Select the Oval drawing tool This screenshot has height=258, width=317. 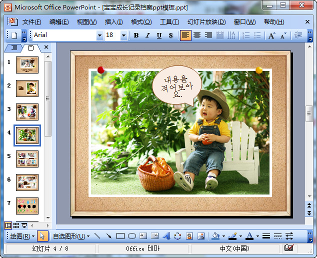(x=132, y=236)
